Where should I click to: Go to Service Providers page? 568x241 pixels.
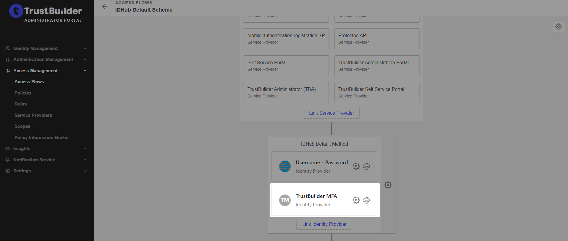33,115
